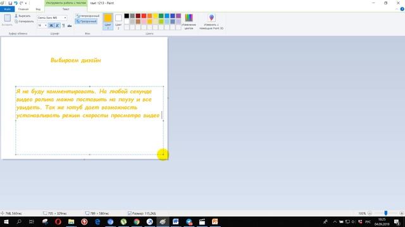The image size is (405, 227).
Task: Toggle underline Ч formatting
Action: (63, 25)
